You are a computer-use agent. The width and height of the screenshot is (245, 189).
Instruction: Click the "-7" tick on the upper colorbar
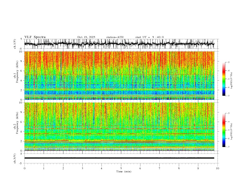[228, 96]
